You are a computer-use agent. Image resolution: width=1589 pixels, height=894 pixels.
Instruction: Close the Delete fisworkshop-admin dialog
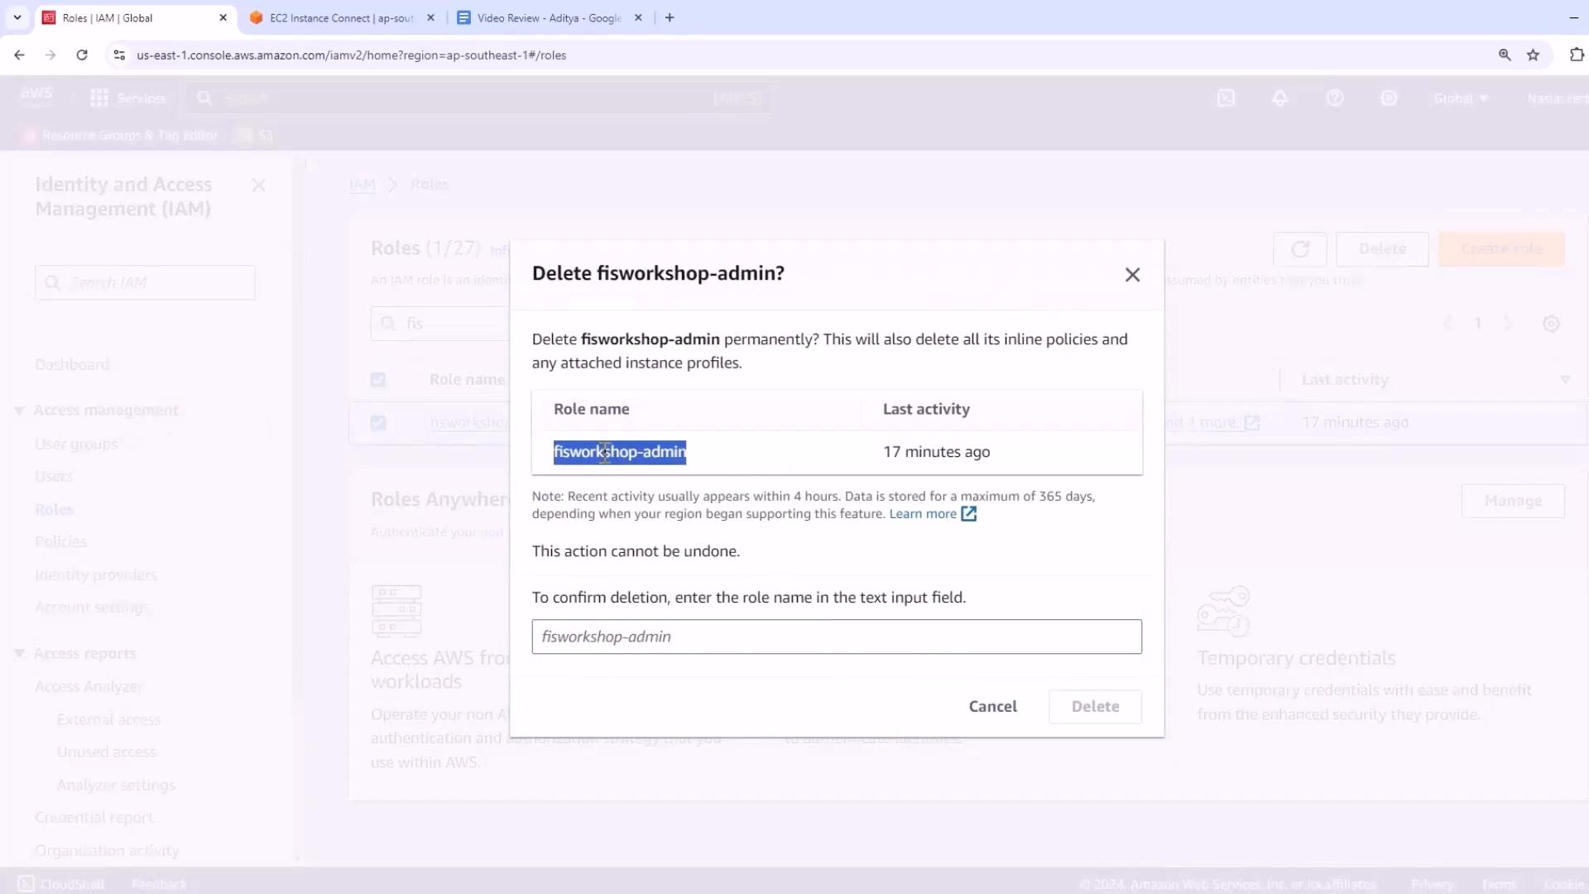(x=1132, y=275)
